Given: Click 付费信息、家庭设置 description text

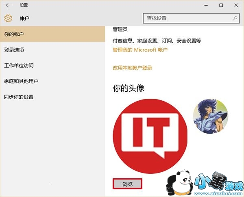Looking at the screenshot, I should pos(157,41).
